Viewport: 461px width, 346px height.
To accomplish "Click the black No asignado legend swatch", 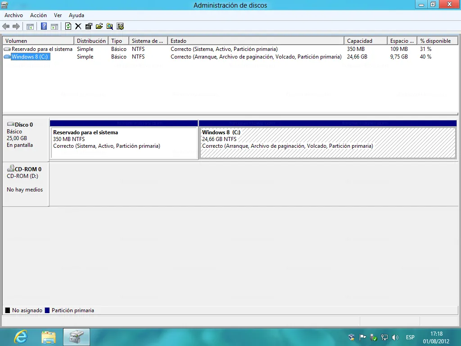I will pos(8,310).
